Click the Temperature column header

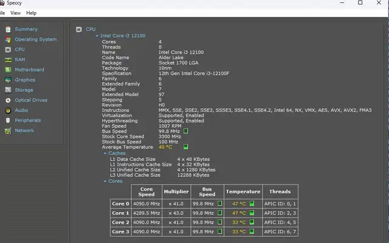[x=243, y=192]
